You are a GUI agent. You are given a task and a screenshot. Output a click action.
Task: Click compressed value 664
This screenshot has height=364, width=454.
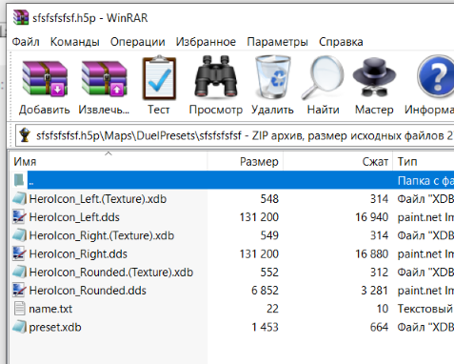point(379,327)
